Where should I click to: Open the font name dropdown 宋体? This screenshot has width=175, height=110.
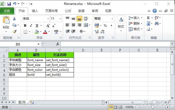click(48, 19)
